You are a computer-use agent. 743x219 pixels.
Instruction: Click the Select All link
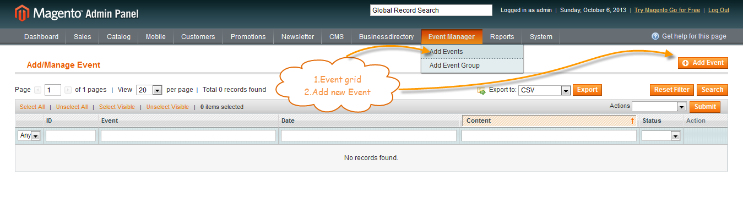(32, 107)
